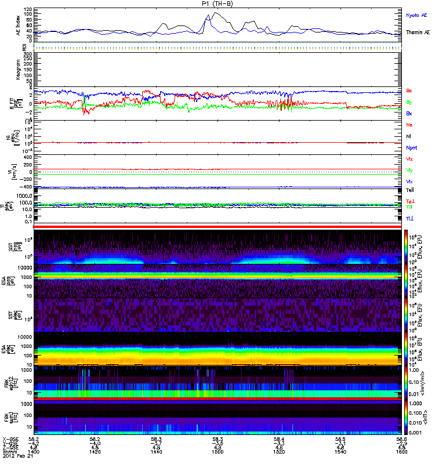Viewport: 435px width, 464px height.
Task: Click the mV/m color bar of the FBK electric panel
Action: (406, 383)
